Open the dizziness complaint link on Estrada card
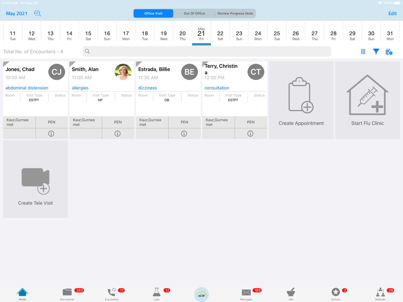 coord(147,88)
